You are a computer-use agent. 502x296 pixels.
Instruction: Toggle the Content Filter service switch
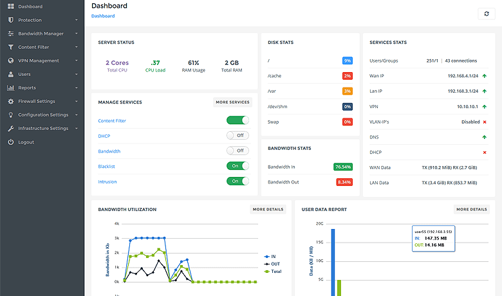pyautogui.click(x=237, y=120)
